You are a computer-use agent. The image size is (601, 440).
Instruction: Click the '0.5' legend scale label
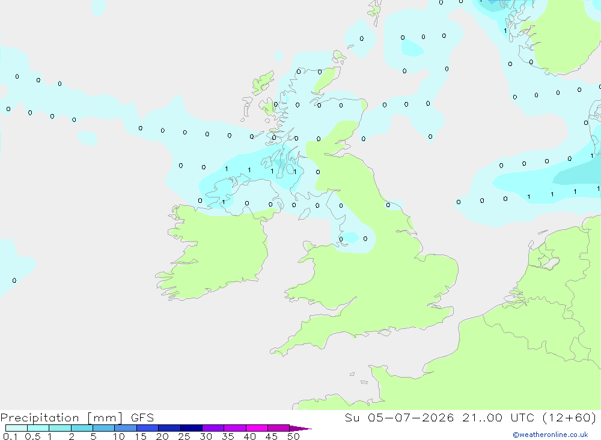click(x=32, y=436)
